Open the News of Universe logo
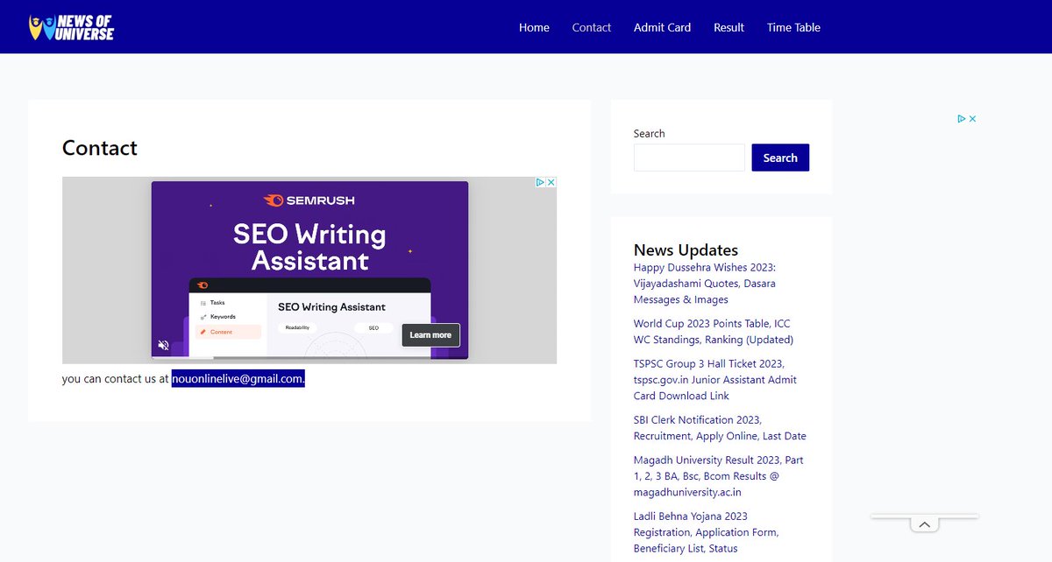The width and height of the screenshot is (1052, 562). pos(72,27)
